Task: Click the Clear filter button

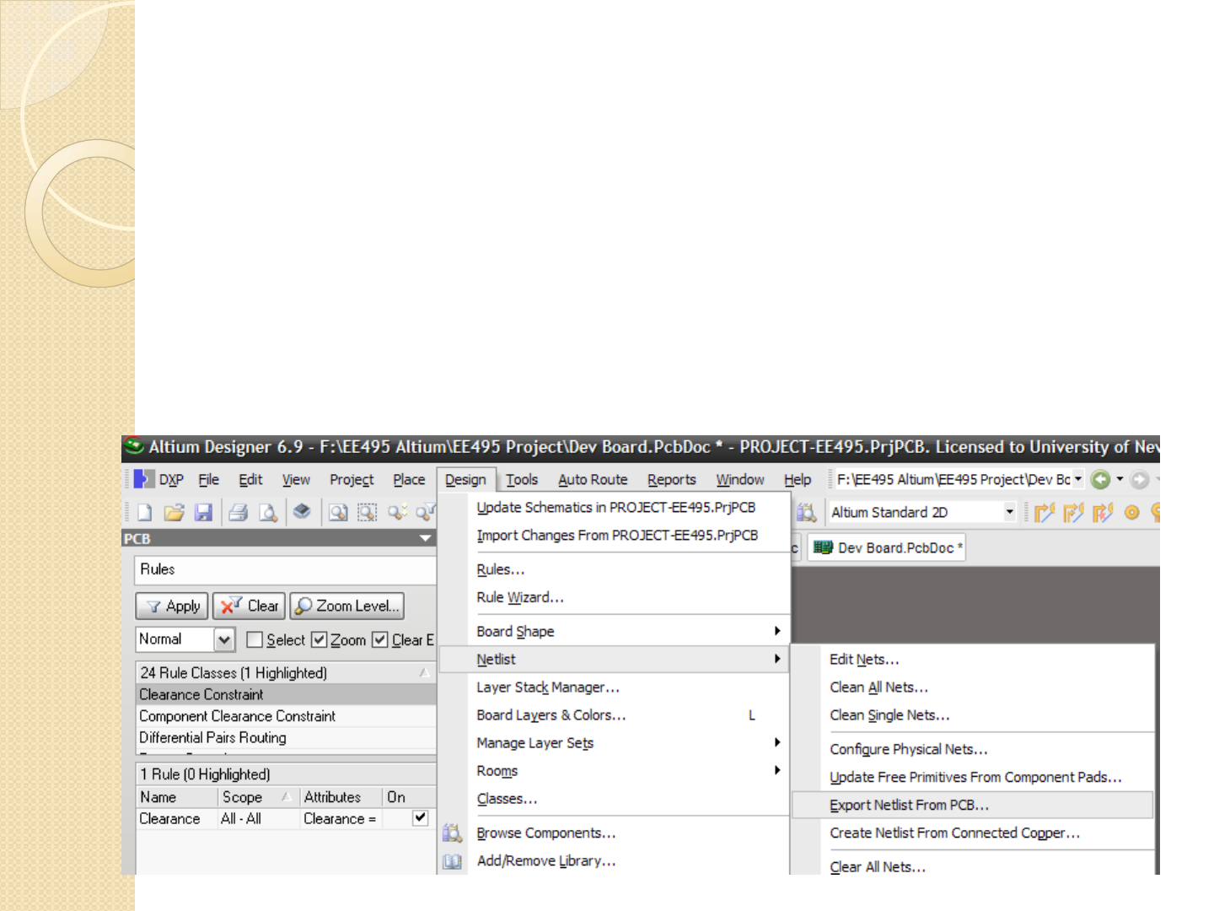Action: pos(250,606)
